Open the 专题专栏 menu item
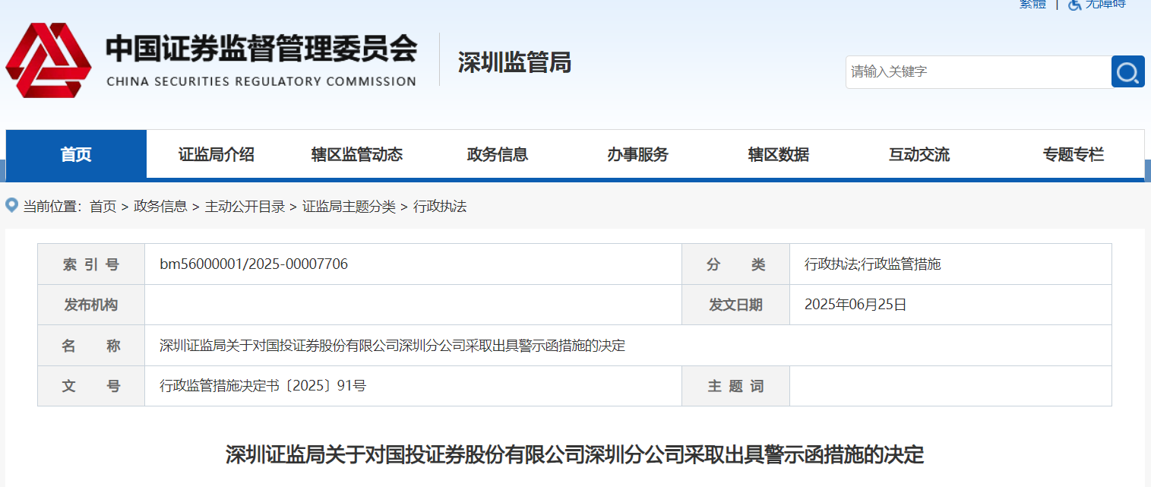Screen dimensions: 1151x487 [x=1074, y=155]
